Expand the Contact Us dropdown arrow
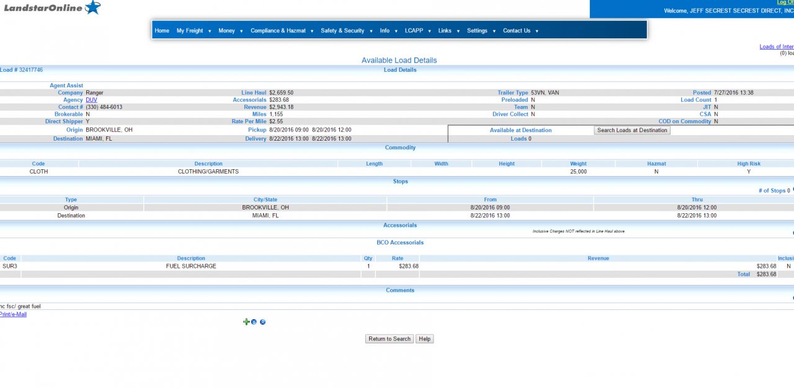 coord(537,31)
